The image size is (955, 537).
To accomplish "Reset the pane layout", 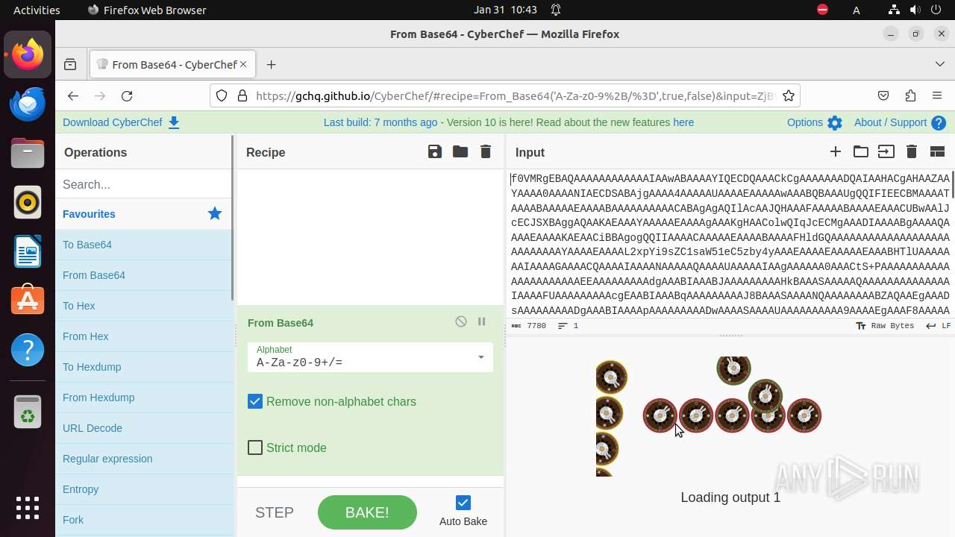I will click(938, 151).
